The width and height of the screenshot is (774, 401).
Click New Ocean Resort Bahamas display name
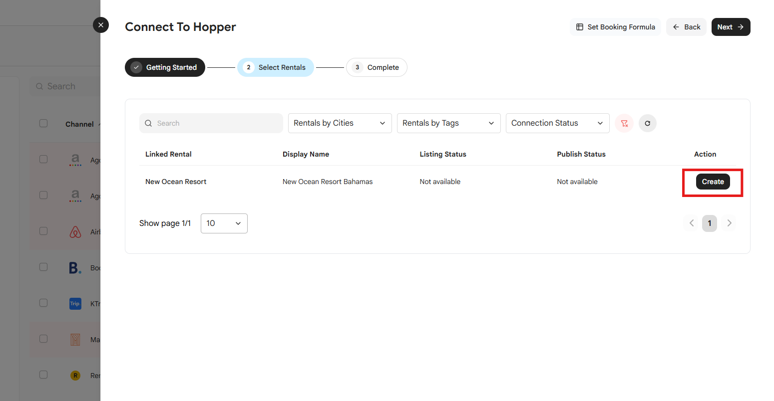click(328, 182)
